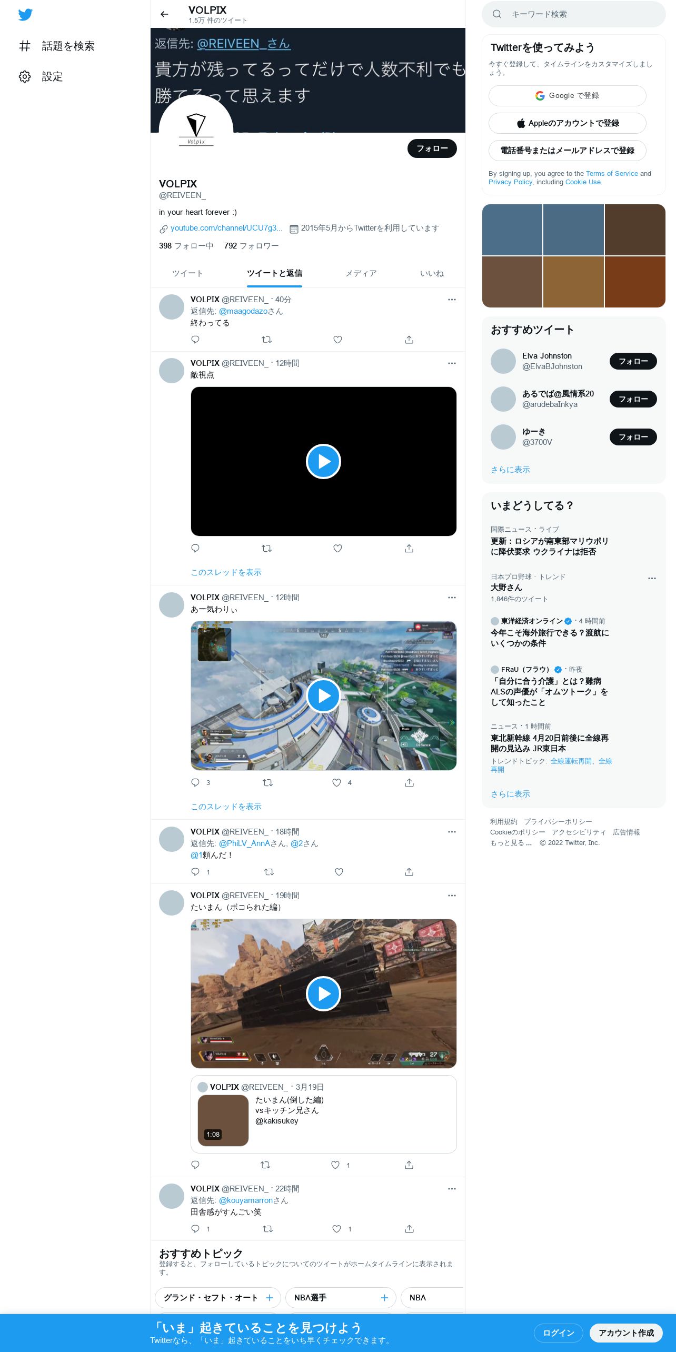Screen dimensions: 676x1352
Task: Like the あー気わりぃ tweet with 4 likes
Action: [x=342, y=783]
